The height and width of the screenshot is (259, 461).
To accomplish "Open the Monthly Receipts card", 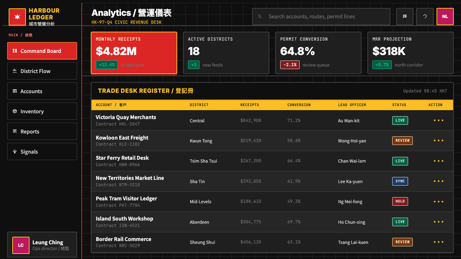I will click(134, 53).
